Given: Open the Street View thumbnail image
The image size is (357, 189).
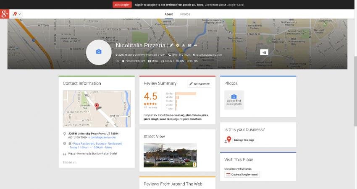Looking at the screenshot, I should coord(170,155).
